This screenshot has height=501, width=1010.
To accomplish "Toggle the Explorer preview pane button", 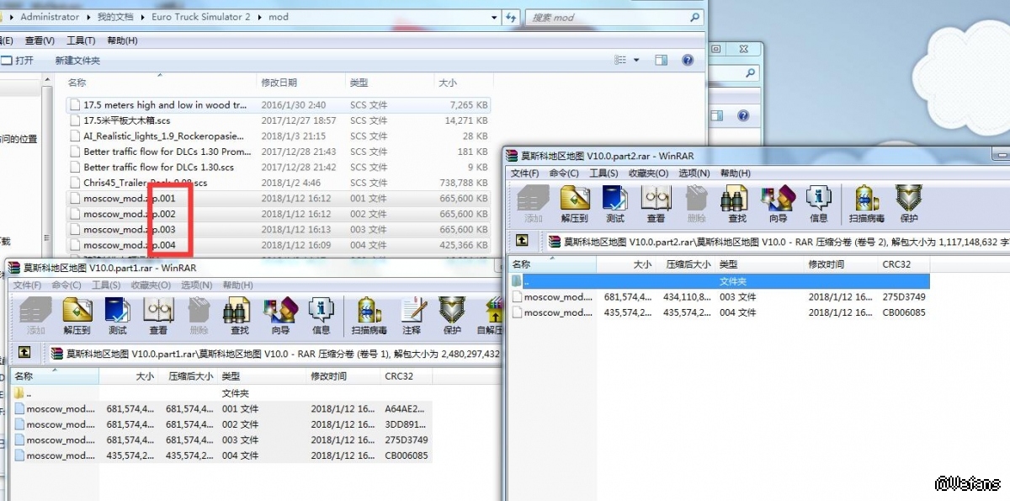I will pyautogui.click(x=662, y=61).
